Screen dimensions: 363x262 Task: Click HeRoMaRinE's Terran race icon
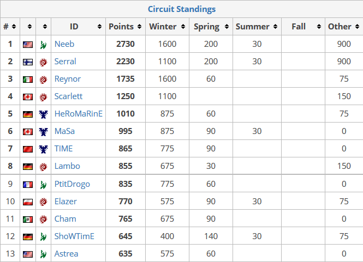coord(43,114)
